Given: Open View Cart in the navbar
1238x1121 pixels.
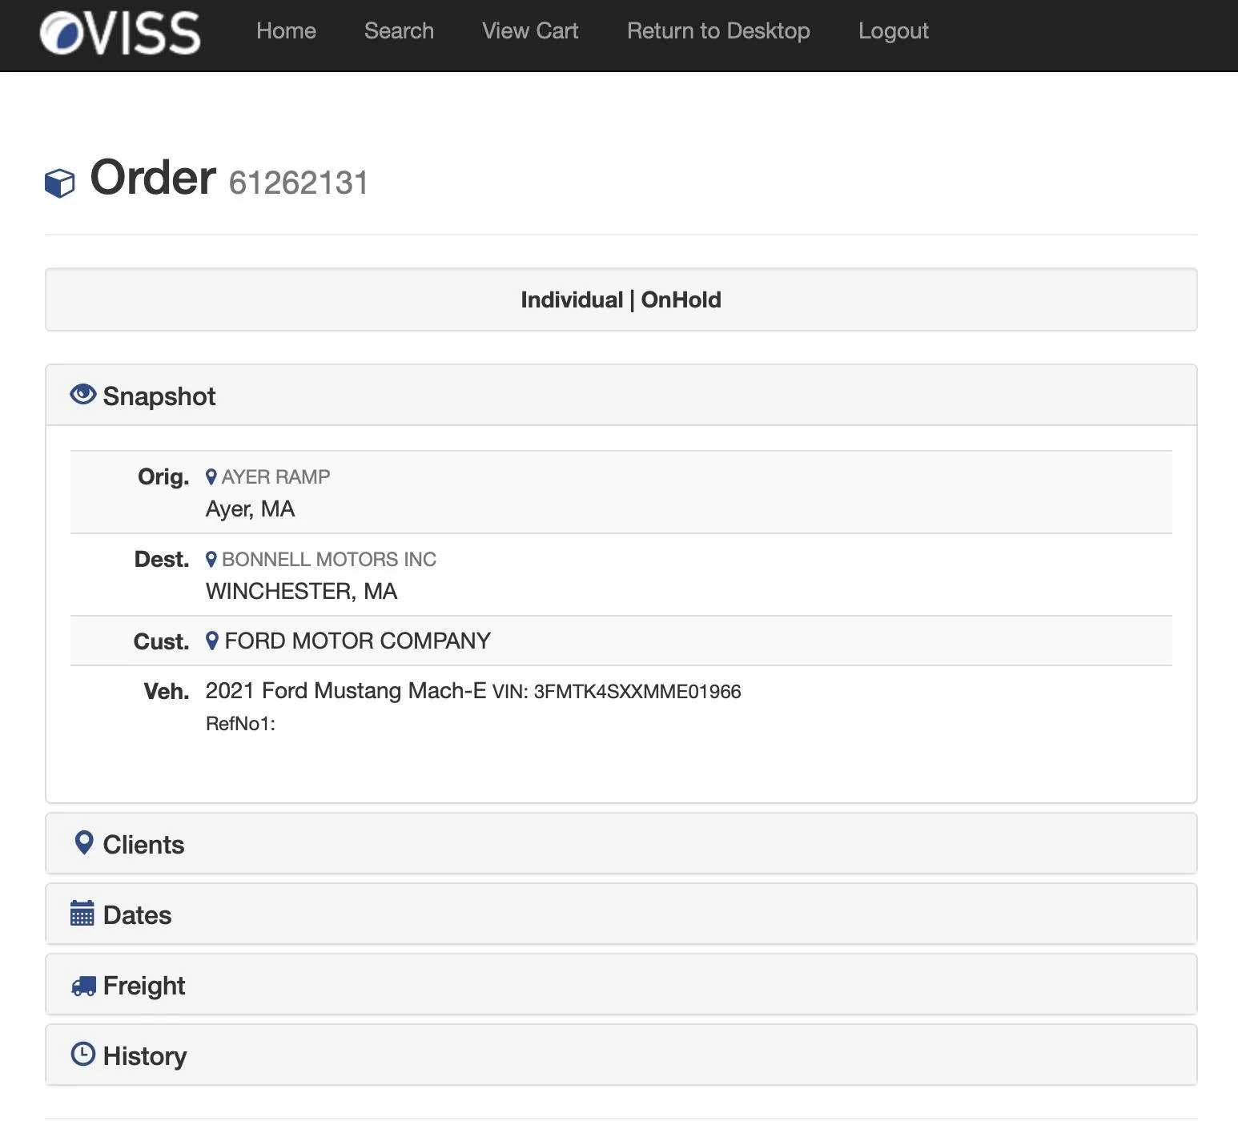Looking at the screenshot, I should pos(530,31).
